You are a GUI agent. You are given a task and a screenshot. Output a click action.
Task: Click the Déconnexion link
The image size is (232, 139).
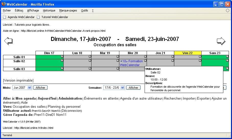(x=71, y=111)
